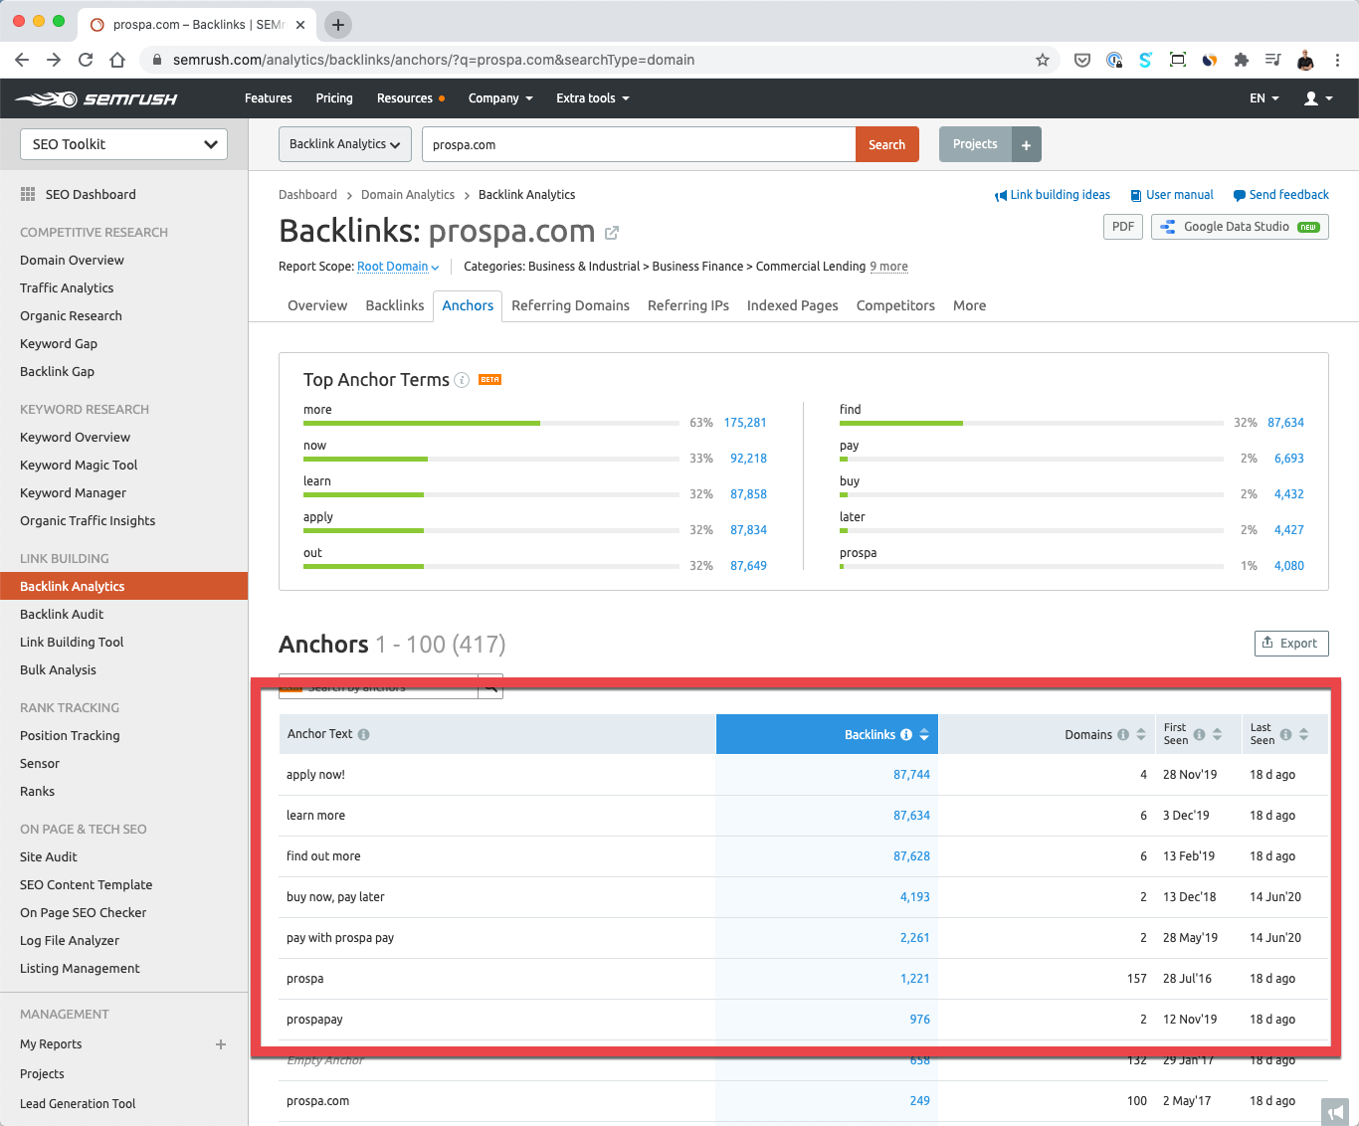1359x1126 pixels.
Task: Open Features in the top menu
Action: point(269,98)
